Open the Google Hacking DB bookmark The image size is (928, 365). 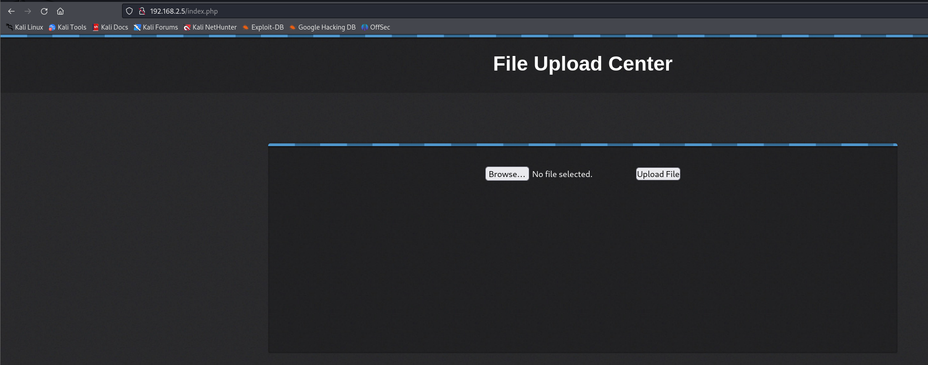point(322,27)
